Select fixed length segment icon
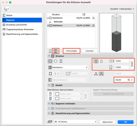 pyautogui.click(x=96, y=74)
